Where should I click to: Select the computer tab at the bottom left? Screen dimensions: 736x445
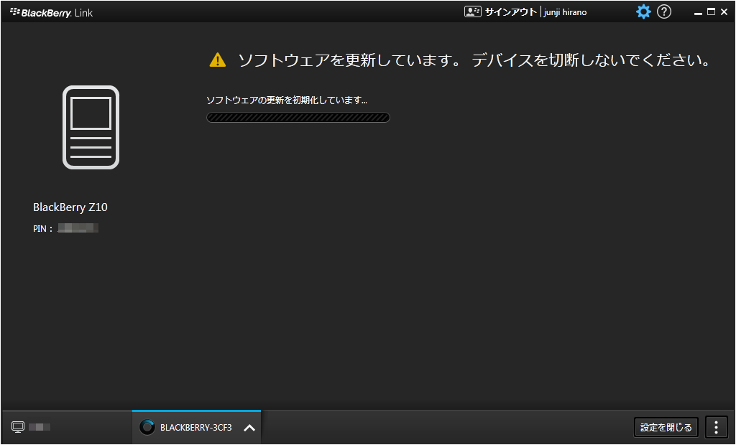coord(67,427)
